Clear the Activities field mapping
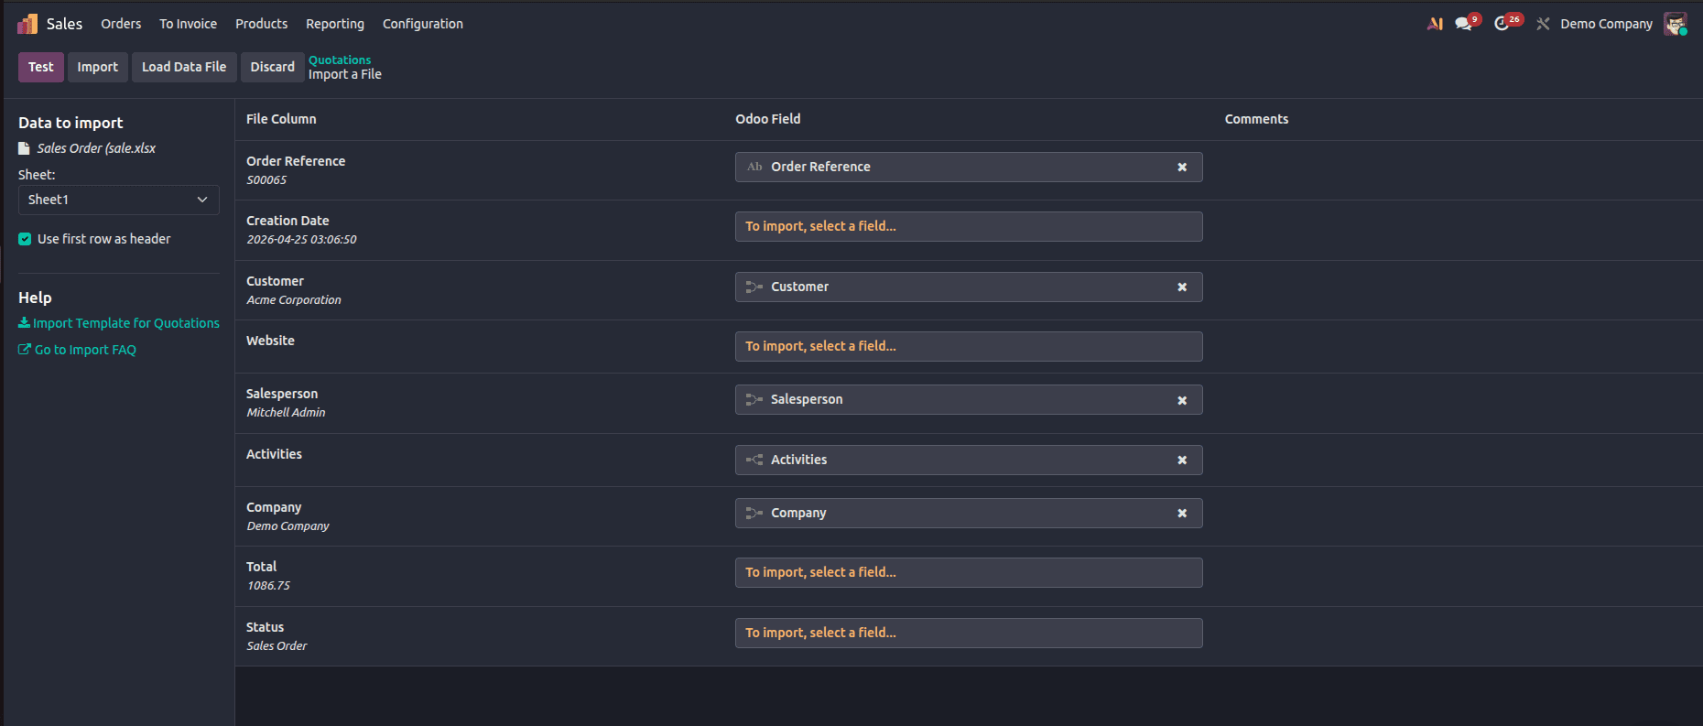 [1182, 461]
